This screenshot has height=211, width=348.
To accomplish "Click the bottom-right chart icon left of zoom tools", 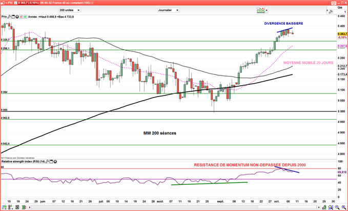I will click(x=324, y=207).
